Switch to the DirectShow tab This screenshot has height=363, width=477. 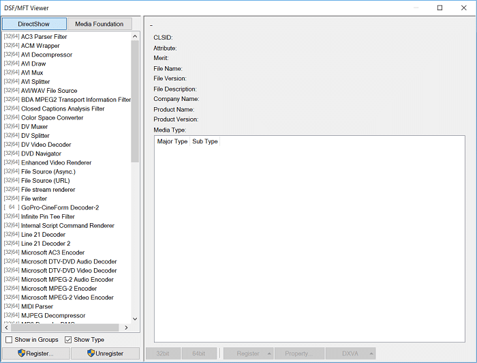coord(34,24)
